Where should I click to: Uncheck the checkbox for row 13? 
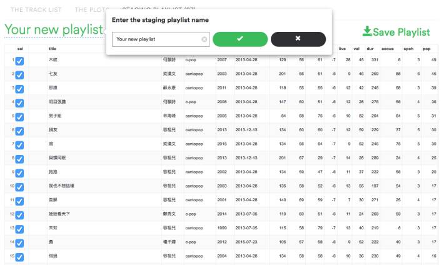(x=19, y=229)
